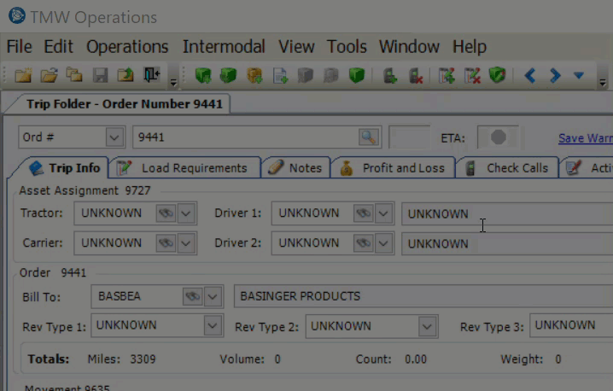Toggle the ETA status indicator
The image size is (613, 391).
tap(498, 137)
